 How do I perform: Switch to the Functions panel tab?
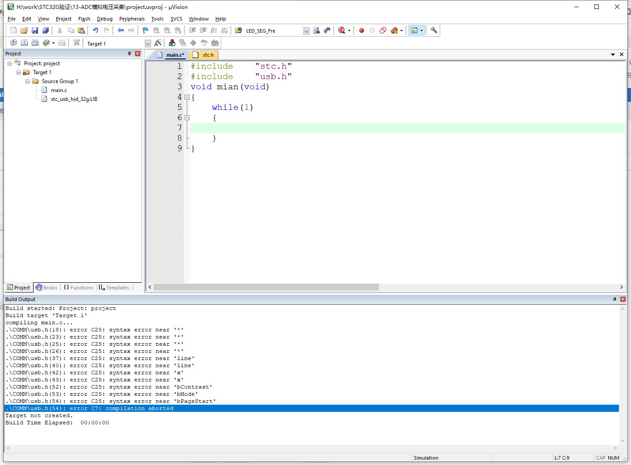79,288
